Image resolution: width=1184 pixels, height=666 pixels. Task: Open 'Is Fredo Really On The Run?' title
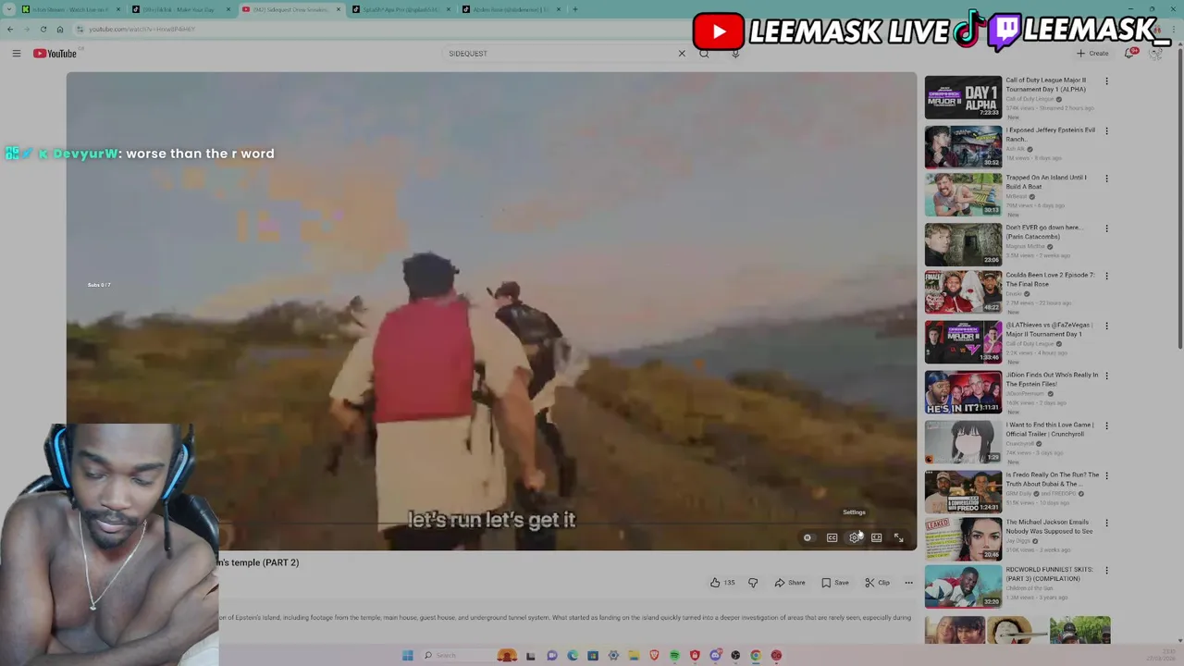[x=1053, y=479]
